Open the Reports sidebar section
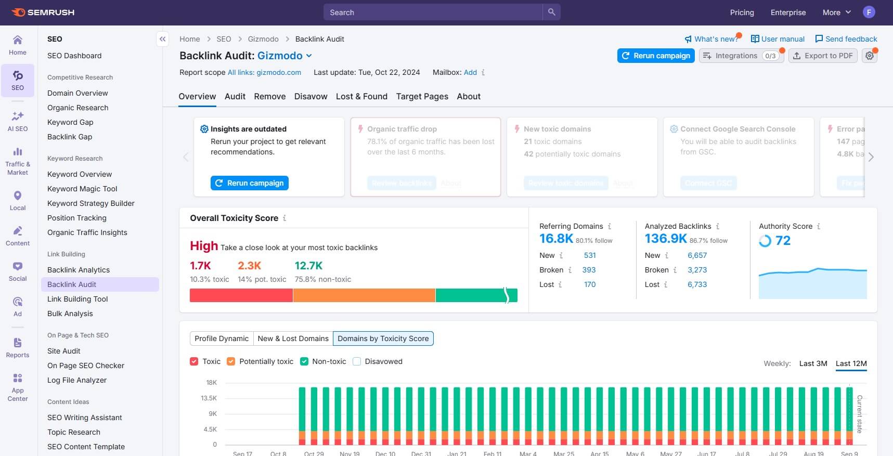The width and height of the screenshot is (893, 456). (x=18, y=348)
